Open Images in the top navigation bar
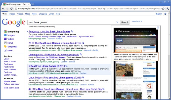The image size is (171, 100). pyautogui.click(x=12, y=14)
